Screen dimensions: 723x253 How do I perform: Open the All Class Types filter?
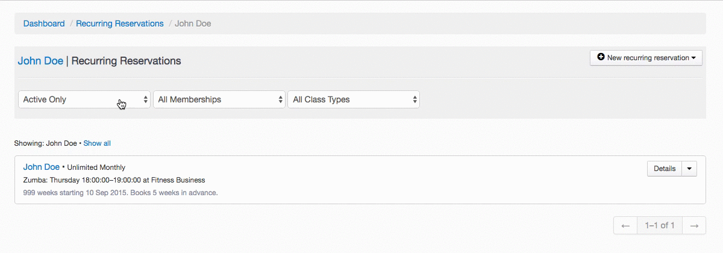pos(353,99)
